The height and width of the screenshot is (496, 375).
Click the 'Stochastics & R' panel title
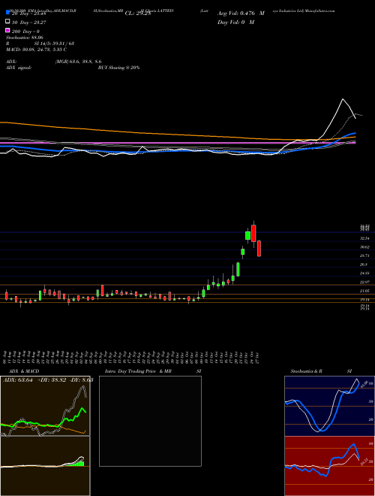307,371
